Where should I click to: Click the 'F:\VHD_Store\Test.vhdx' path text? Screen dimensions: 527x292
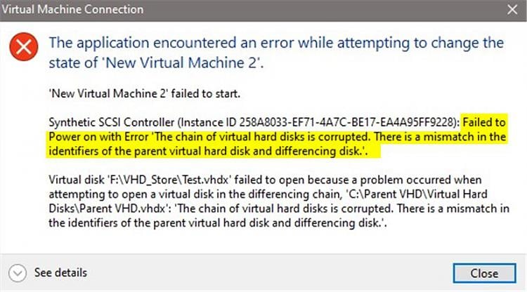[169, 180]
